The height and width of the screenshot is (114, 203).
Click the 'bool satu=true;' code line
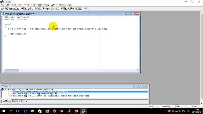pos(17,29)
